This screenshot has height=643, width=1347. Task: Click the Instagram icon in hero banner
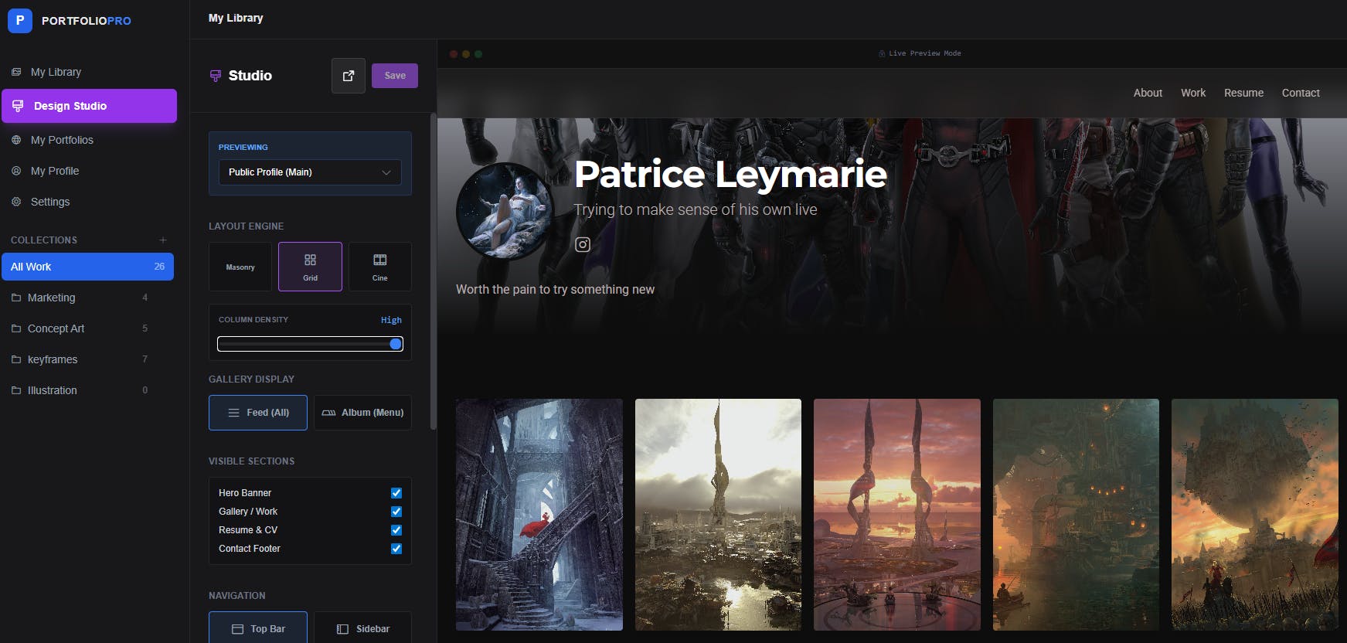coord(583,245)
